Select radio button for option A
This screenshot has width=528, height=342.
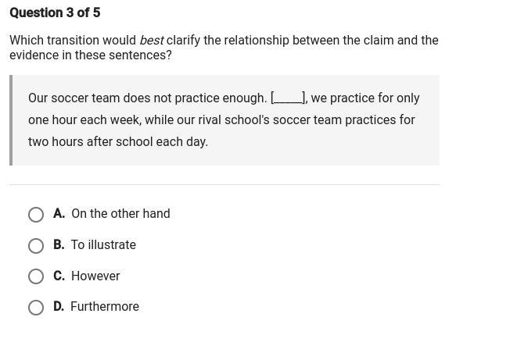tap(36, 215)
